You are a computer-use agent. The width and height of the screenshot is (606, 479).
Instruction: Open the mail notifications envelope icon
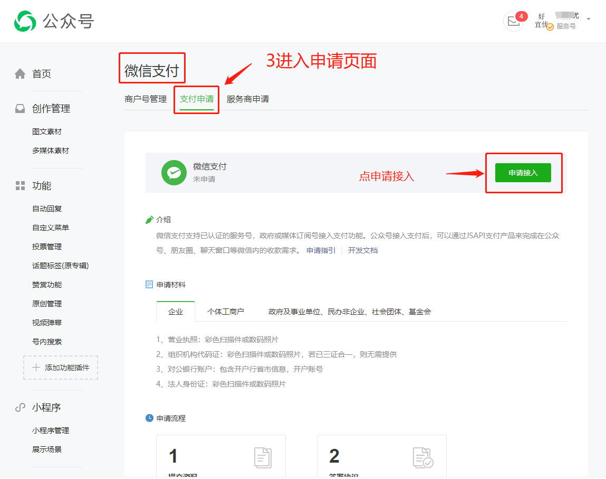(513, 21)
